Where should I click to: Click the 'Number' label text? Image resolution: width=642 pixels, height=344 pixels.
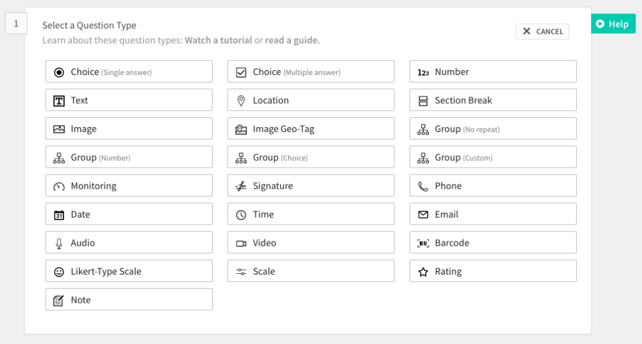click(x=452, y=72)
